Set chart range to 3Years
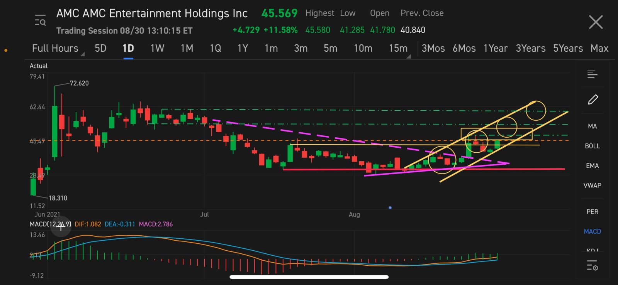 [531, 49]
